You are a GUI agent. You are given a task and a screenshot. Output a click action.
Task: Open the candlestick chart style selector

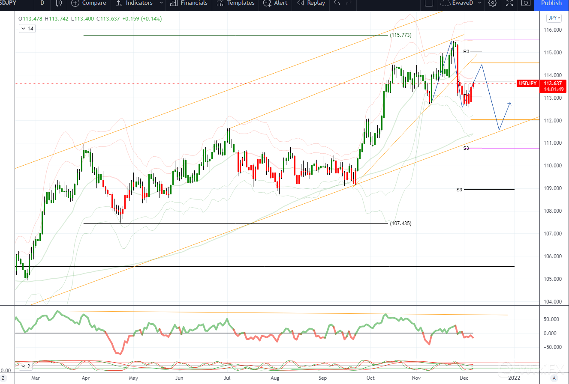click(59, 3)
